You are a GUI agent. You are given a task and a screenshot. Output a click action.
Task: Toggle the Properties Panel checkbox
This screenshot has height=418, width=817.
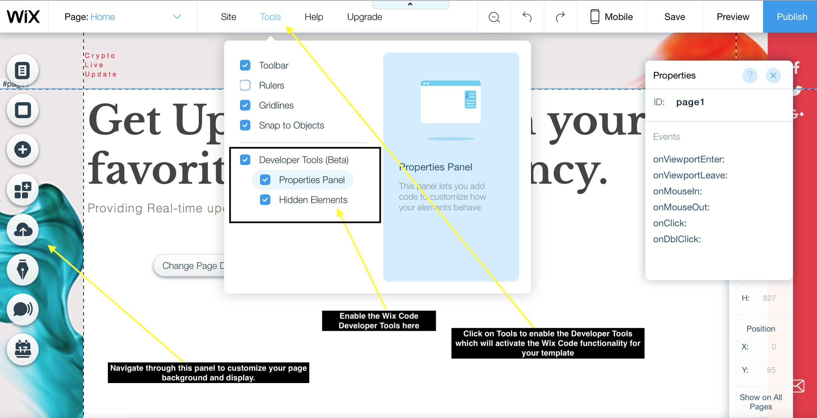265,180
